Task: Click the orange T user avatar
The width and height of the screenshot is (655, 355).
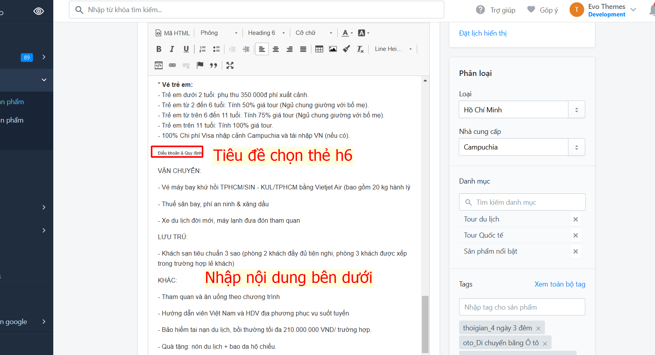Action: point(577,10)
